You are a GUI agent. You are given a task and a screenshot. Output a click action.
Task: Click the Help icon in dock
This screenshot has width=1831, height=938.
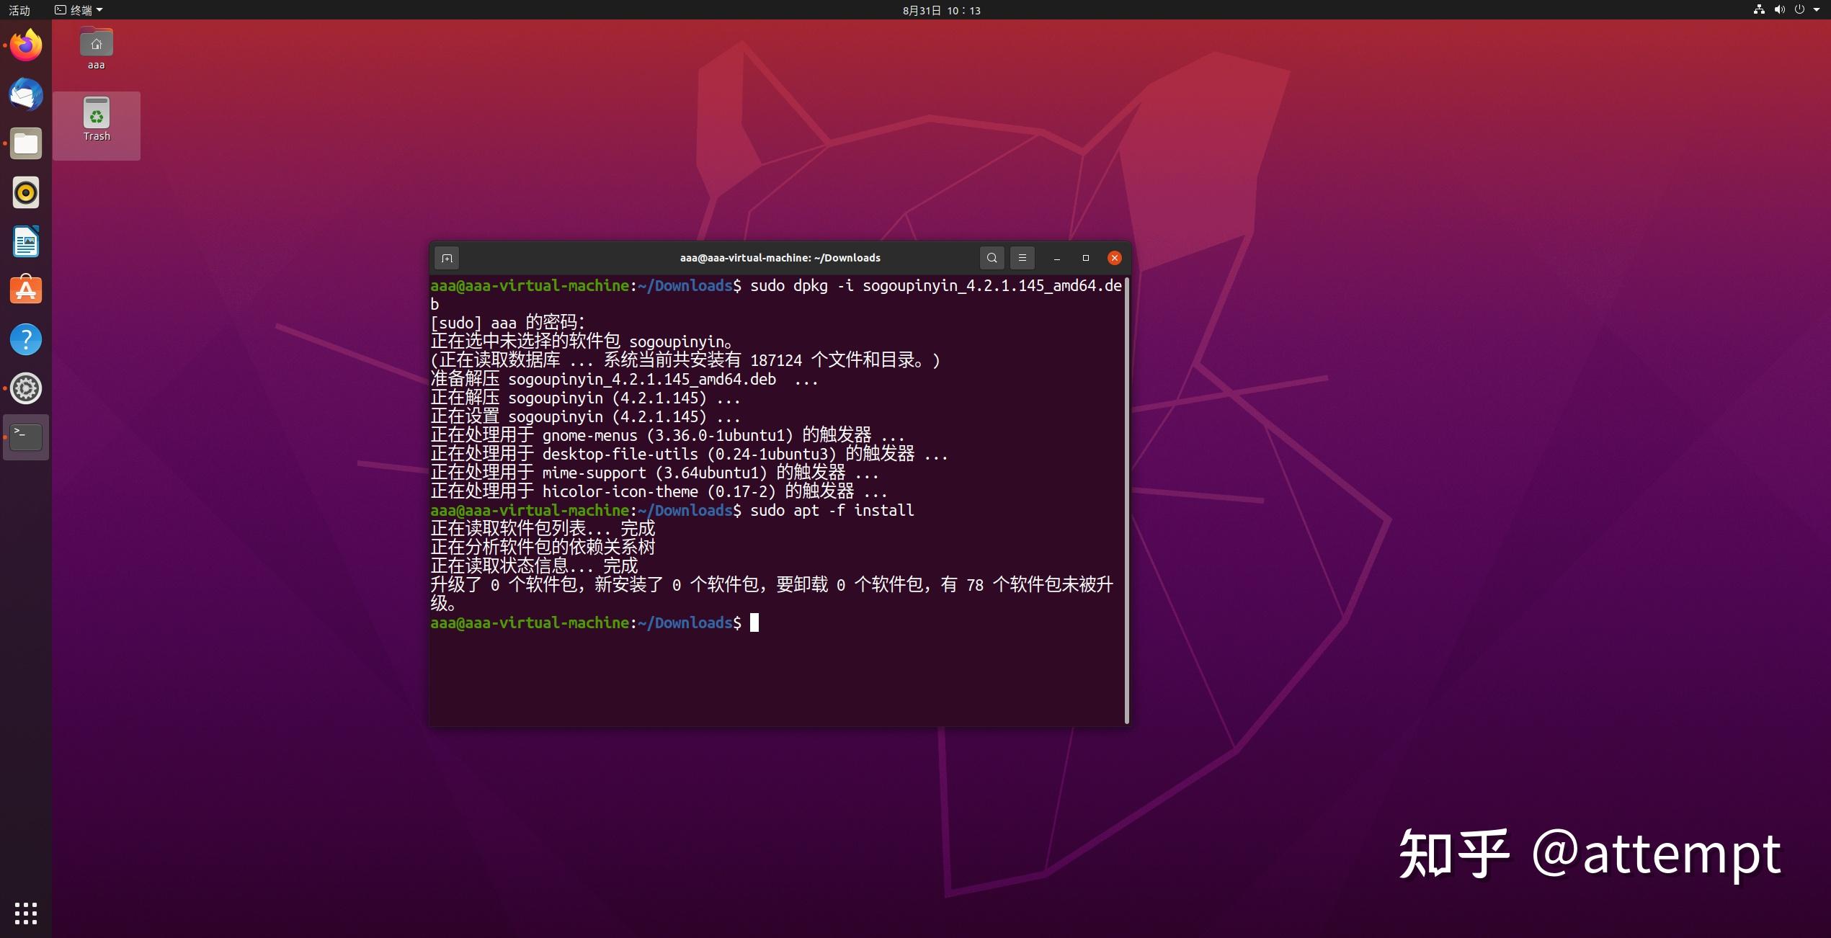(27, 337)
